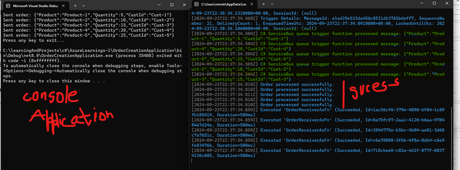Open a new tab in the C:\Users\vnmsh terminal window
The width and height of the screenshot is (460, 170).
263,4
